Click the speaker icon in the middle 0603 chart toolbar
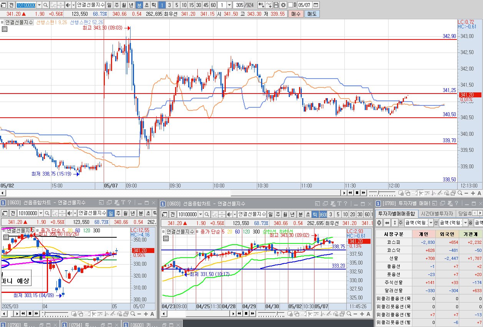The image size is (483, 327). (x=229, y=214)
